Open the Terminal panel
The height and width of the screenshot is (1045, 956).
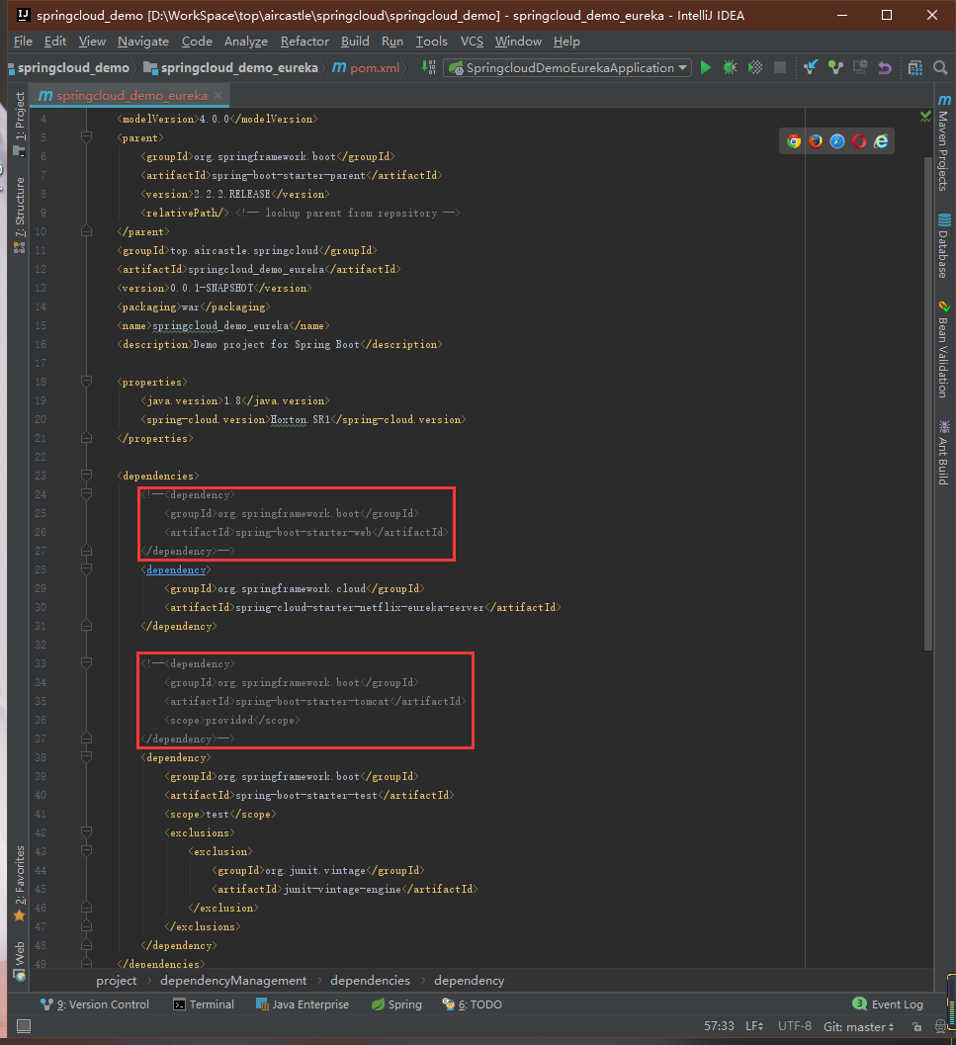point(204,1004)
